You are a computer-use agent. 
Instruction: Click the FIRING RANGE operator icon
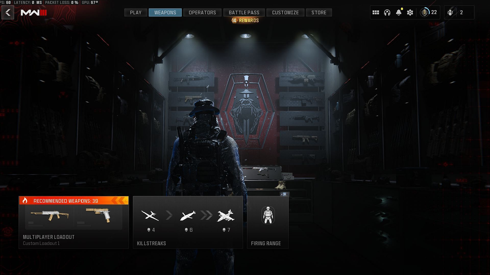pos(268,215)
